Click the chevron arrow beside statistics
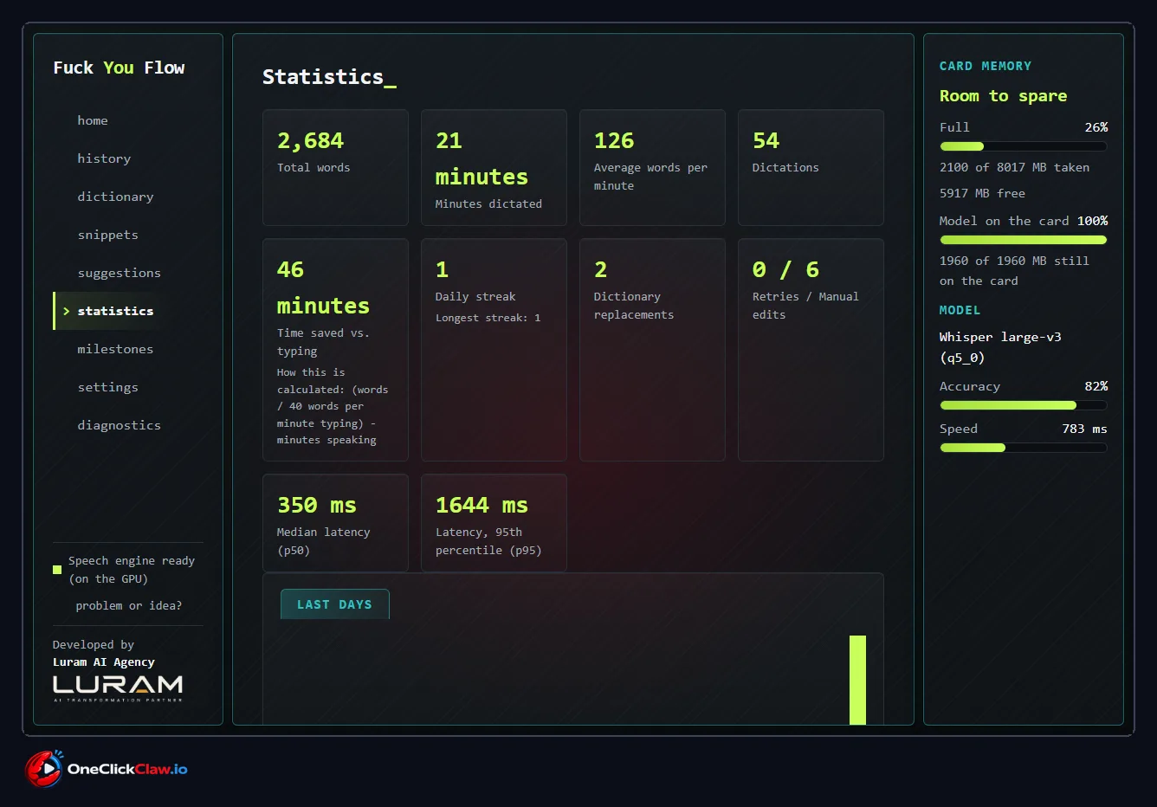 (x=66, y=311)
